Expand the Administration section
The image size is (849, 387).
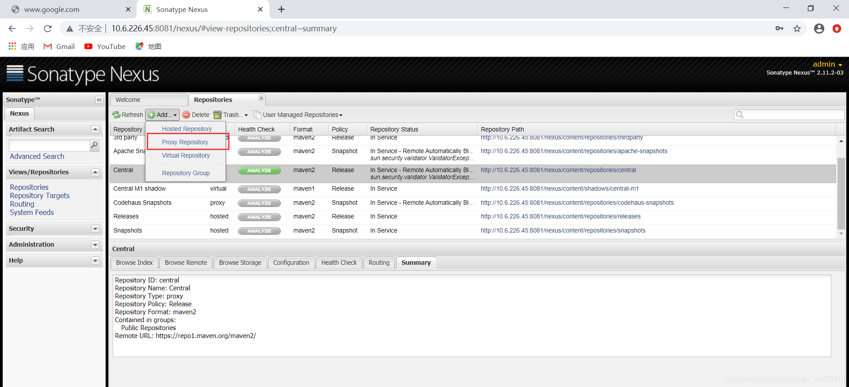pyautogui.click(x=95, y=244)
